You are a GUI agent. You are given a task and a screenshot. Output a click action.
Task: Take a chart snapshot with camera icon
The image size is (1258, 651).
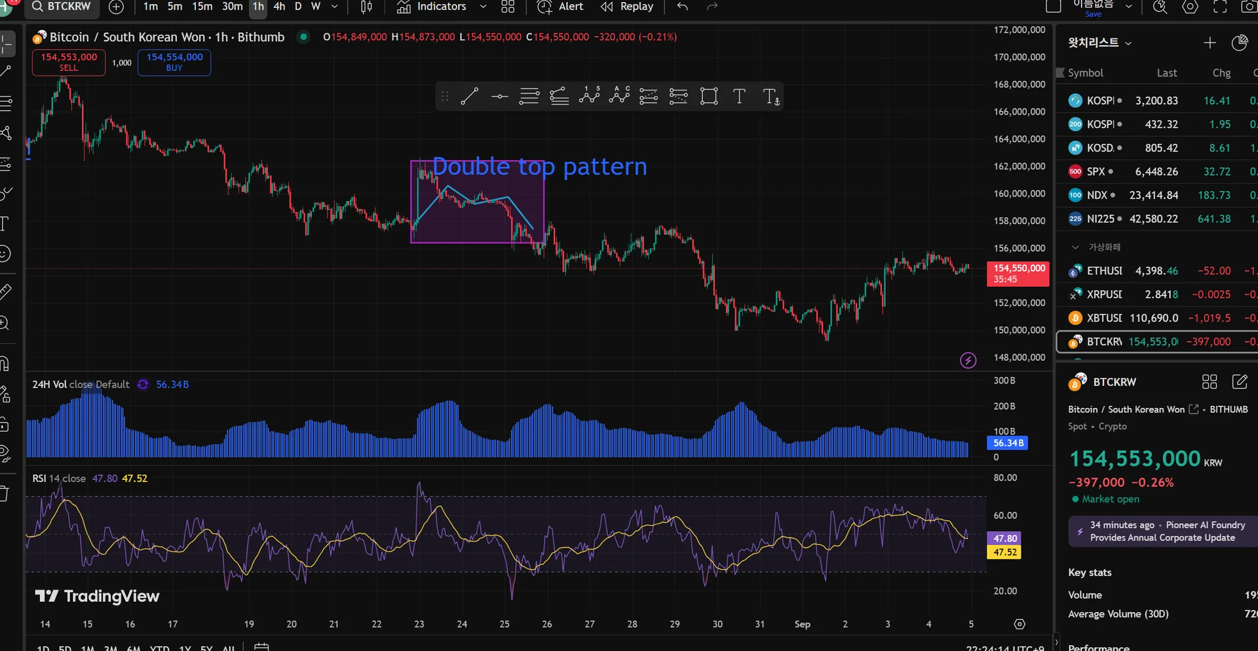[1249, 7]
